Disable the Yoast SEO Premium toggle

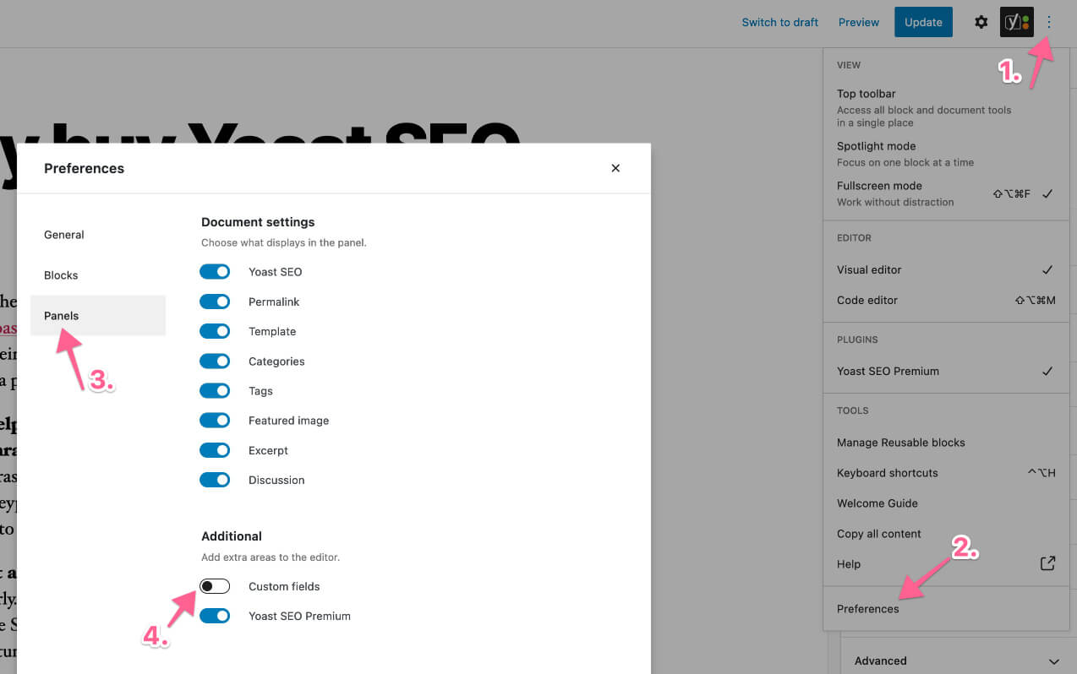[215, 616]
